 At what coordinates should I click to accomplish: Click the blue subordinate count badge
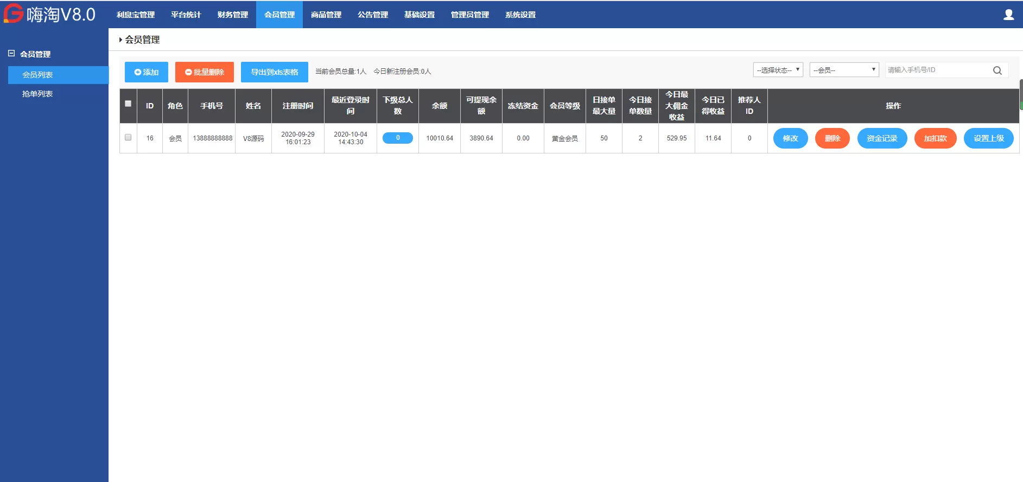(397, 138)
